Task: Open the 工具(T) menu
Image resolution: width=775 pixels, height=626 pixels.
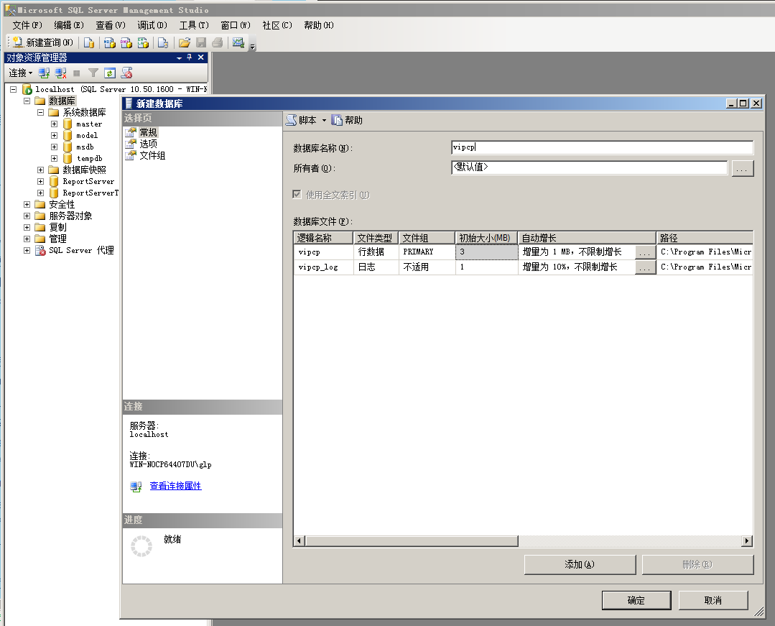Action: pyautogui.click(x=194, y=25)
